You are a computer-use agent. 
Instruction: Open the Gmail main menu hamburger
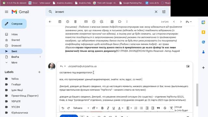pyautogui.click(x=6, y=12)
